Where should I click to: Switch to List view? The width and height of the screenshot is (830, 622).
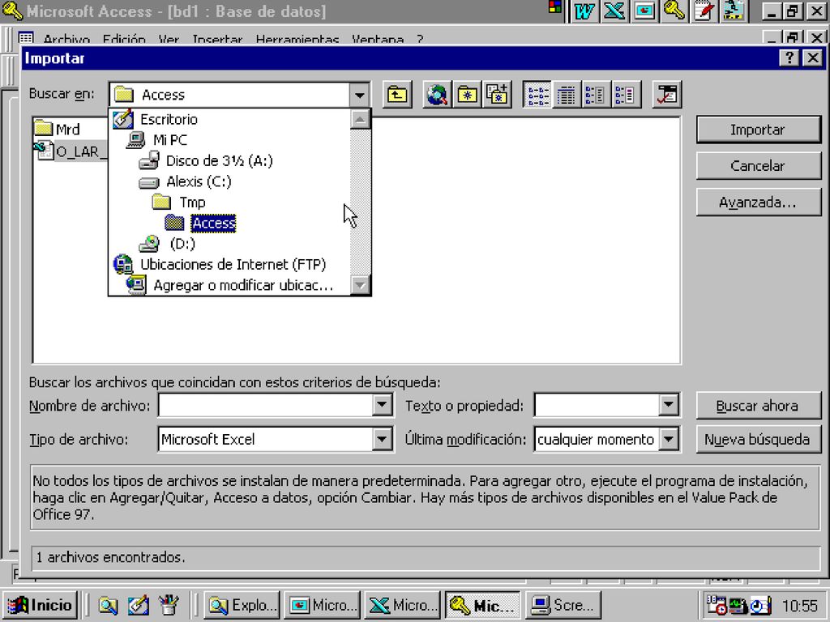[537, 95]
